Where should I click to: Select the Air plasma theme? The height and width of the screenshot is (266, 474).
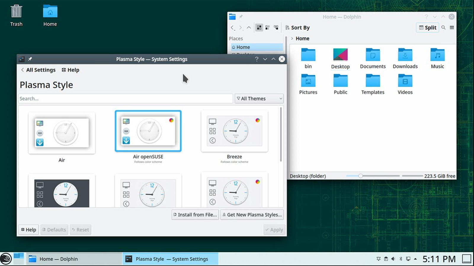[62, 137]
